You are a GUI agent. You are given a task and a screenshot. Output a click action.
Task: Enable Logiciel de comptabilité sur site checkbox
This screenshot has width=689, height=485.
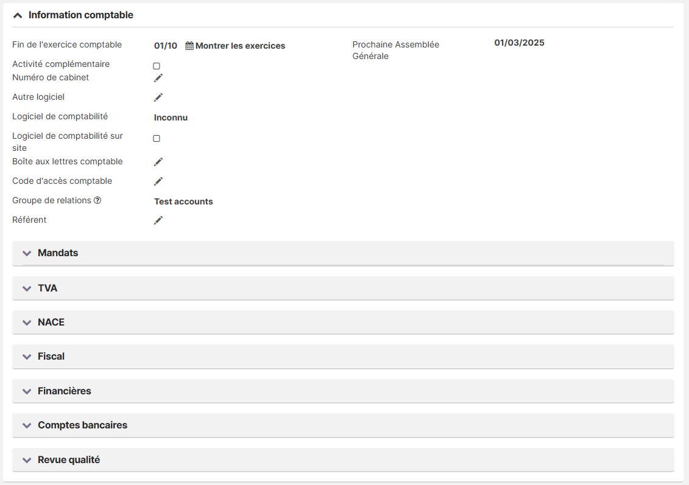[157, 139]
